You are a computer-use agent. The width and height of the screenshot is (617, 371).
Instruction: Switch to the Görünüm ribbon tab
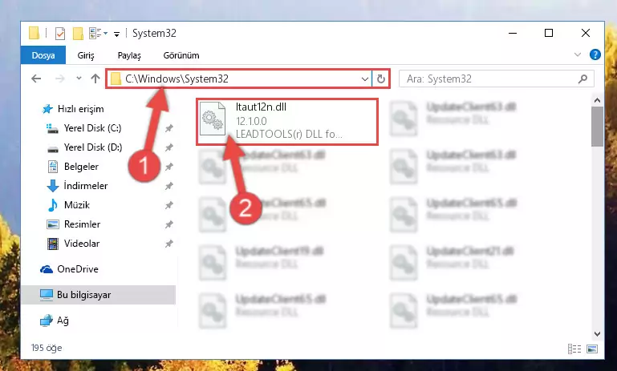tap(181, 55)
